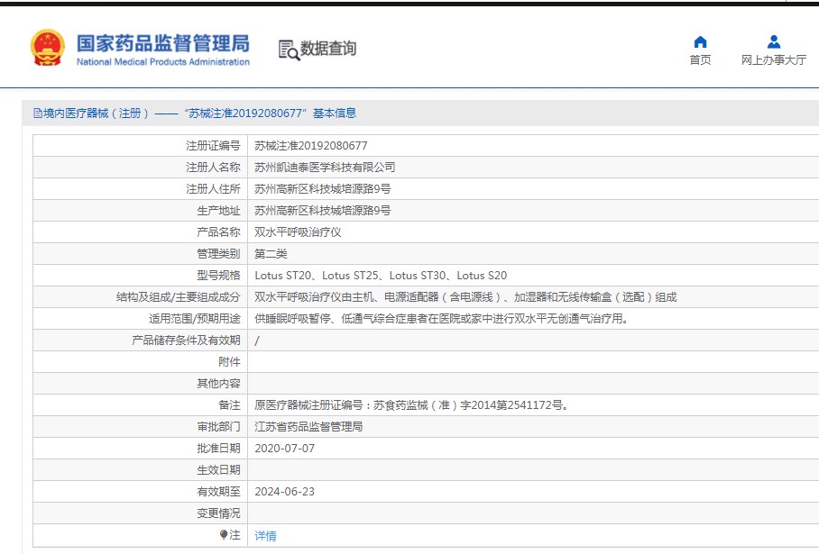Click the national emblem logo

click(x=48, y=48)
